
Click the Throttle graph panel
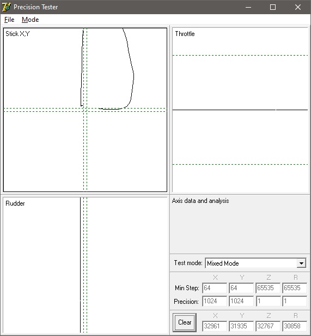pos(240,110)
